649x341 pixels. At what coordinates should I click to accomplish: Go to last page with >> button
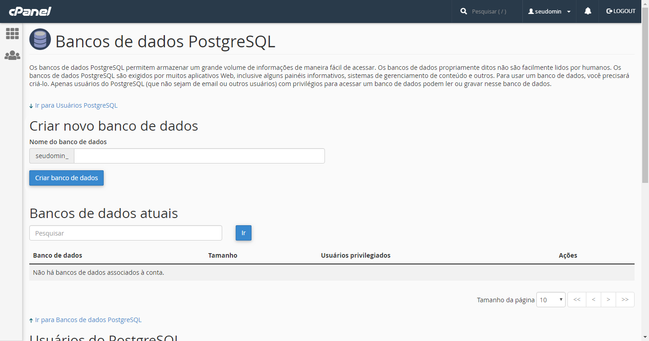[x=625, y=300]
